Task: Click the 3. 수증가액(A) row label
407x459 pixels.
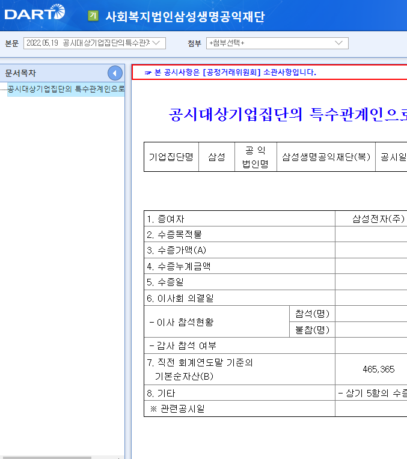Action: 239,250
